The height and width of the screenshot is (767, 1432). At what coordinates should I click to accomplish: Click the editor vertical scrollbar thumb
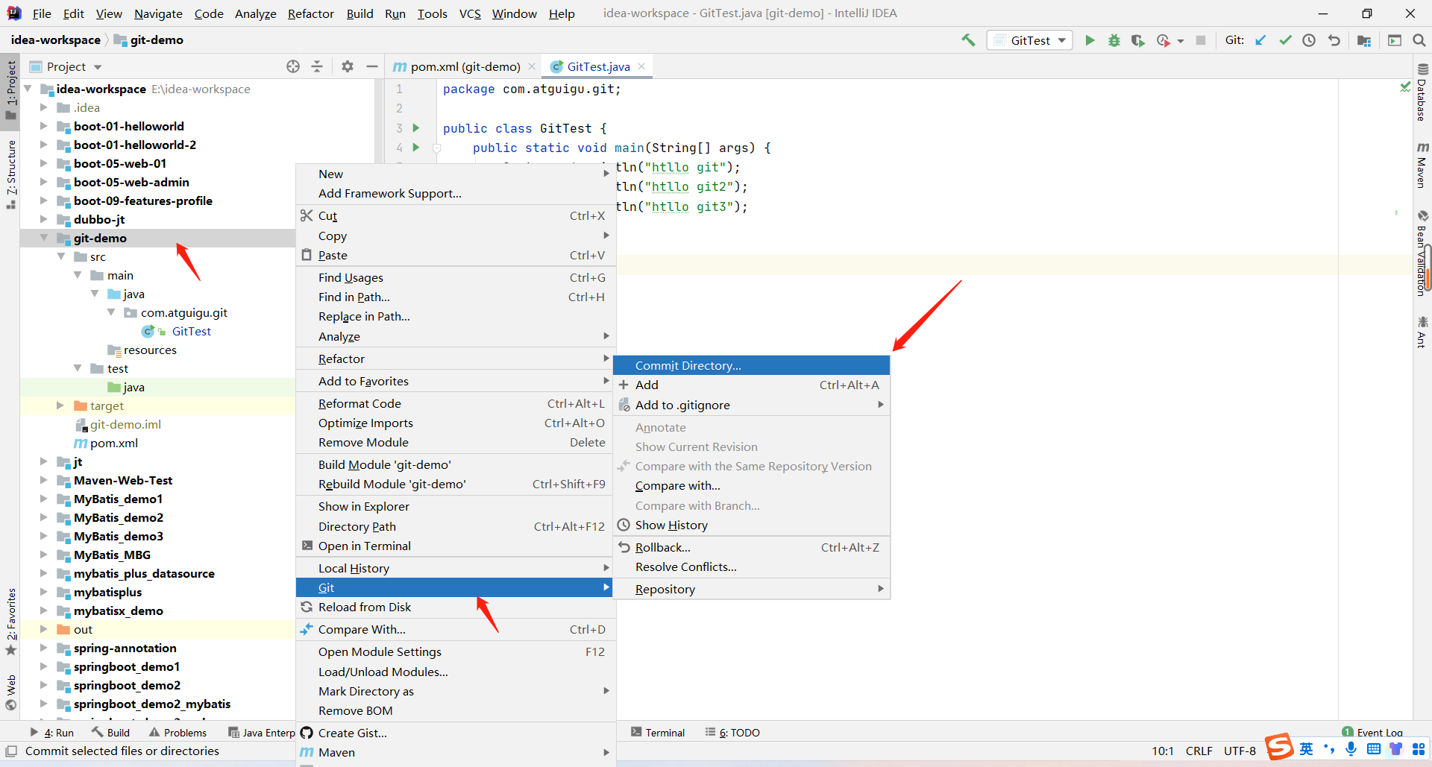(x=1428, y=268)
